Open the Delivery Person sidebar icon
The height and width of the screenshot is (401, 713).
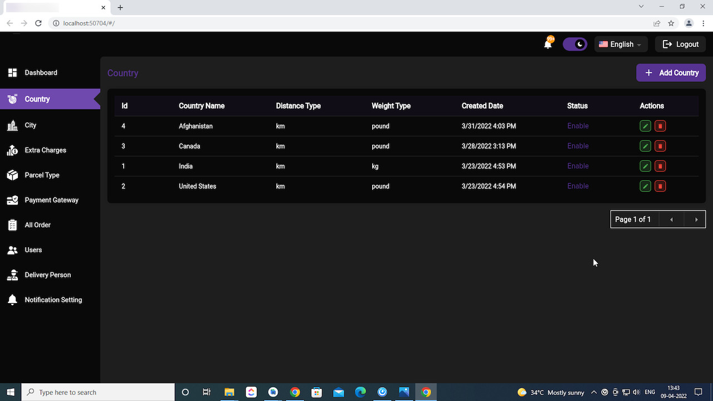[12, 275]
